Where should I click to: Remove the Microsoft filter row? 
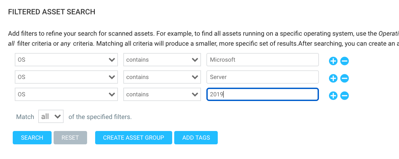344,61
